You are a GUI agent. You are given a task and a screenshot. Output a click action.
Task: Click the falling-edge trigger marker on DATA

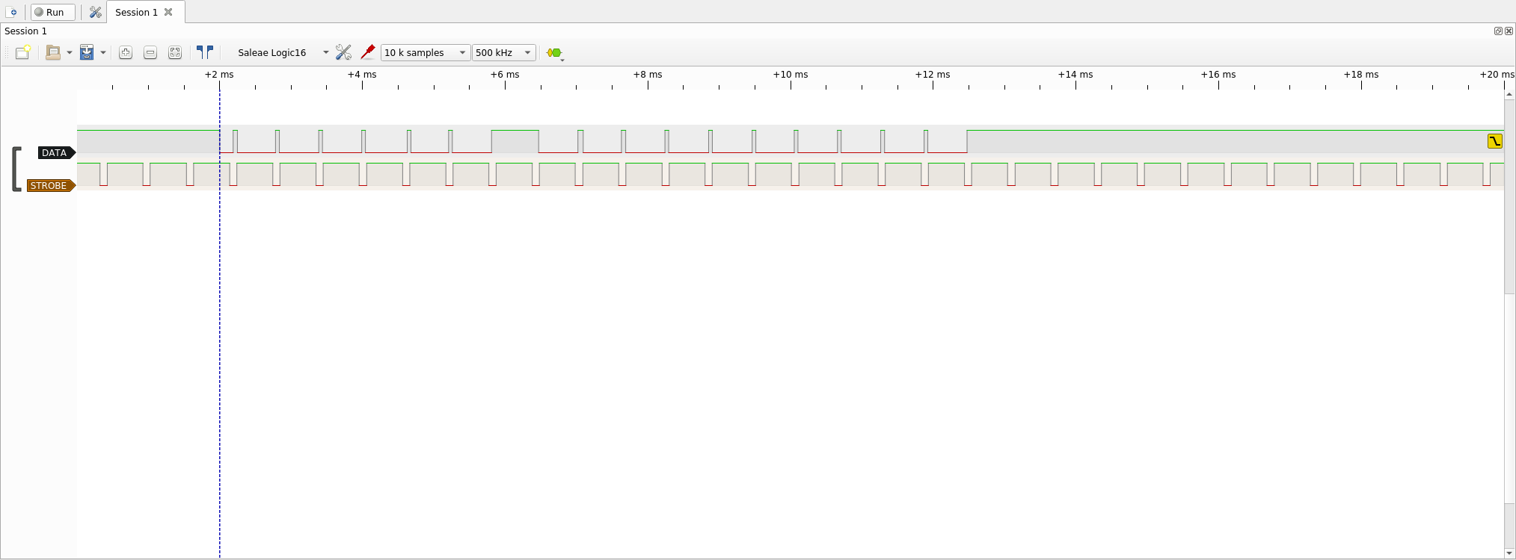(1494, 141)
